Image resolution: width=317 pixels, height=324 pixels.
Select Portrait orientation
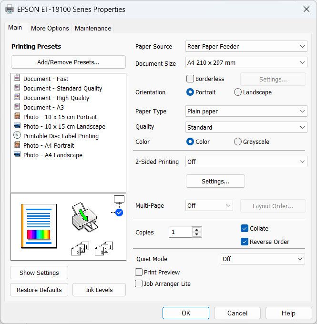(x=190, y=92)
